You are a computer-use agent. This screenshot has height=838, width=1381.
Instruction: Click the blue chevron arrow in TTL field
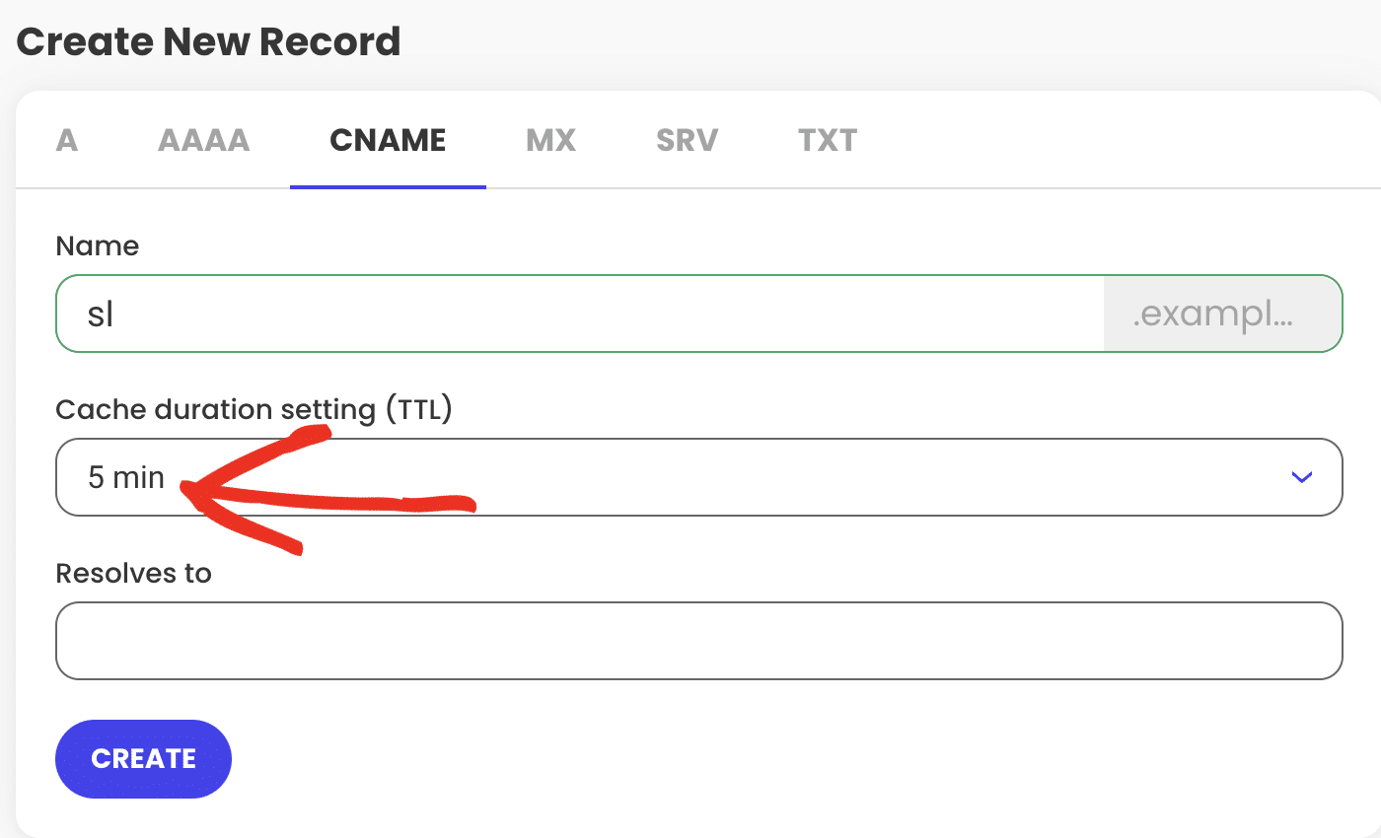1301,477
